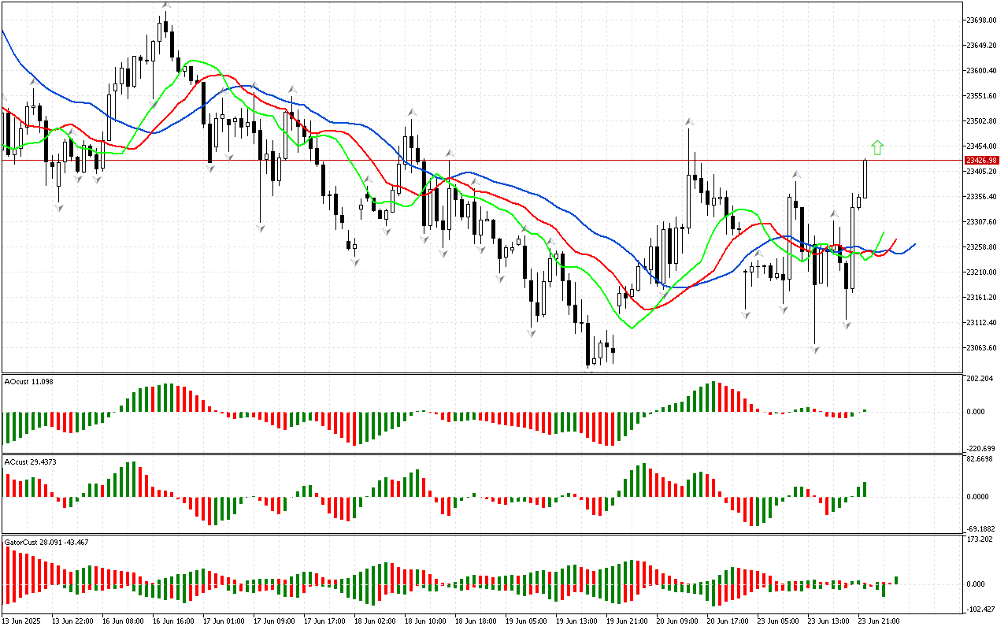This screenshot has height=630, width=1008.
Task: Click the 23063.60 price axis label
Action: (984, 348)
